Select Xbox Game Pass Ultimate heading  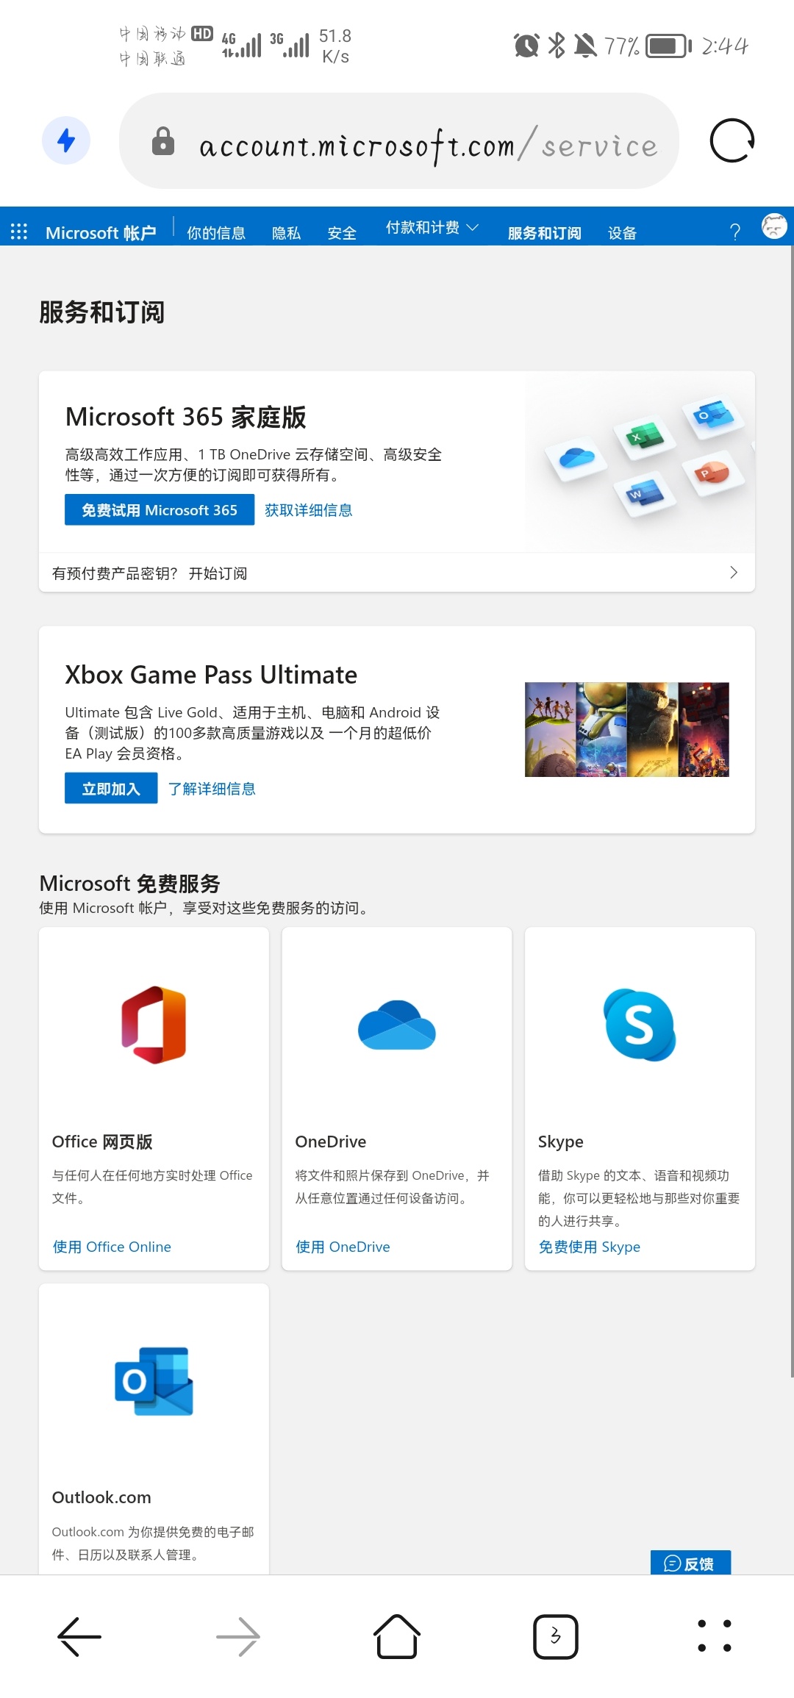(211, 674)
